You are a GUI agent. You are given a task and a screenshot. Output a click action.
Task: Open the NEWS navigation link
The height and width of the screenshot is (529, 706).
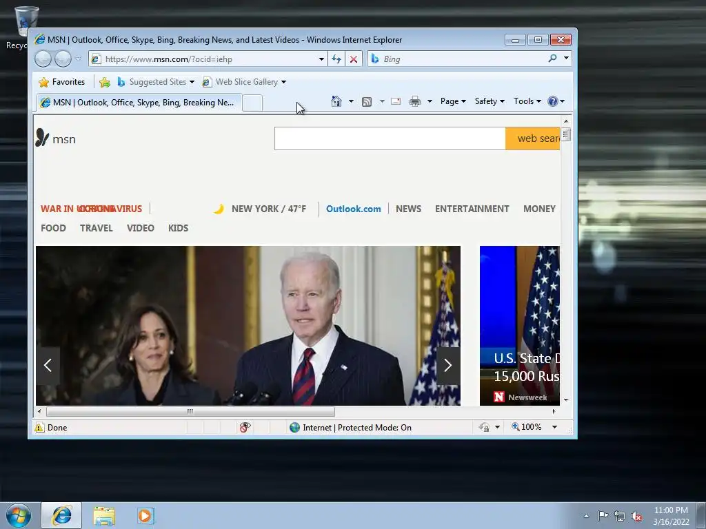pos(408,209)
